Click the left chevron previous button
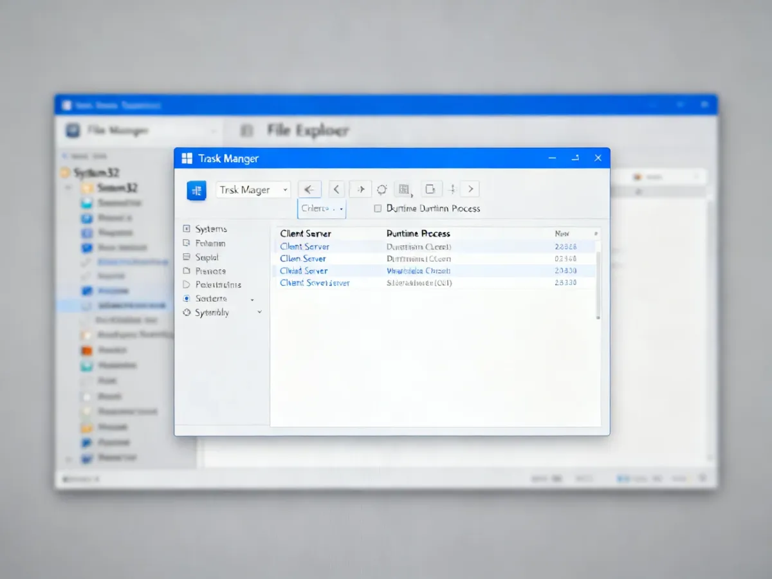The image size is (772, 579). point(336,189)
